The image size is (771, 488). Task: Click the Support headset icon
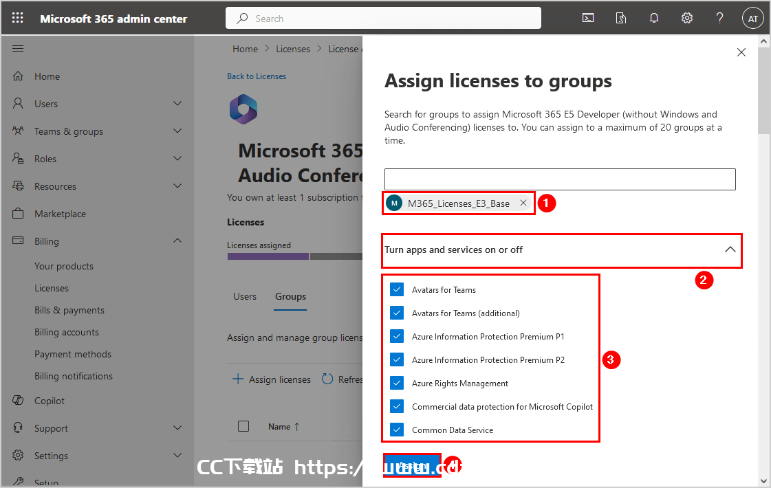(x=18, y=428)
